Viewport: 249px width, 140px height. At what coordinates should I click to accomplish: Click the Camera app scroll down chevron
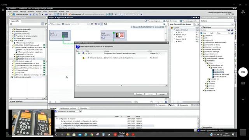click(x=243, y=100)
